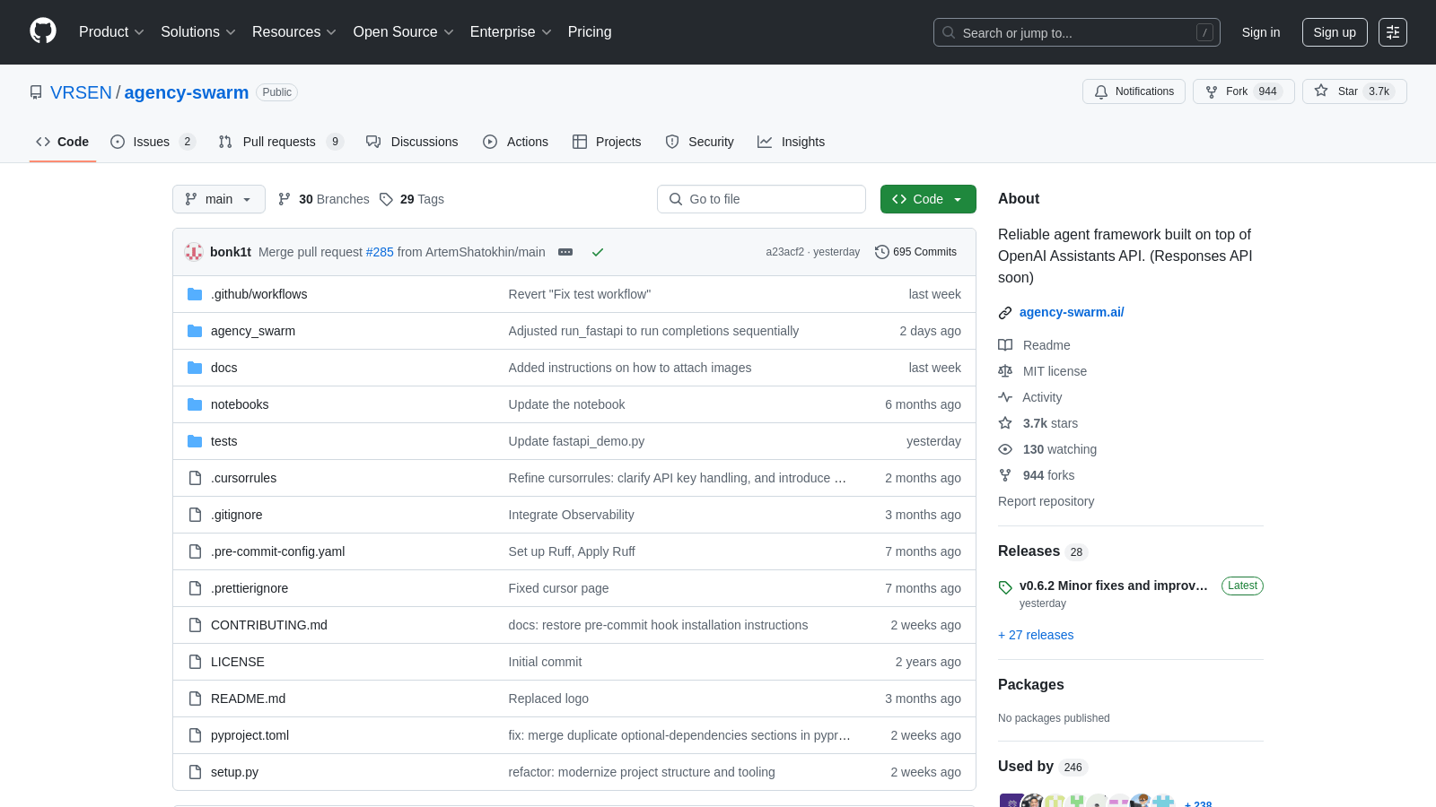Switch to the Issues tab
This screenshot has height=807, width=1436.
[153, 142]
